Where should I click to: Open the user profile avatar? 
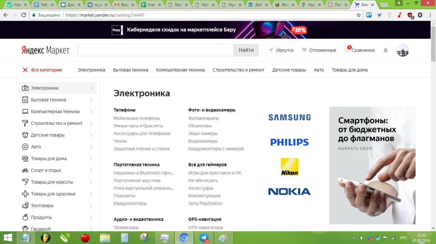pyautogui.click(x=403, y=50)
